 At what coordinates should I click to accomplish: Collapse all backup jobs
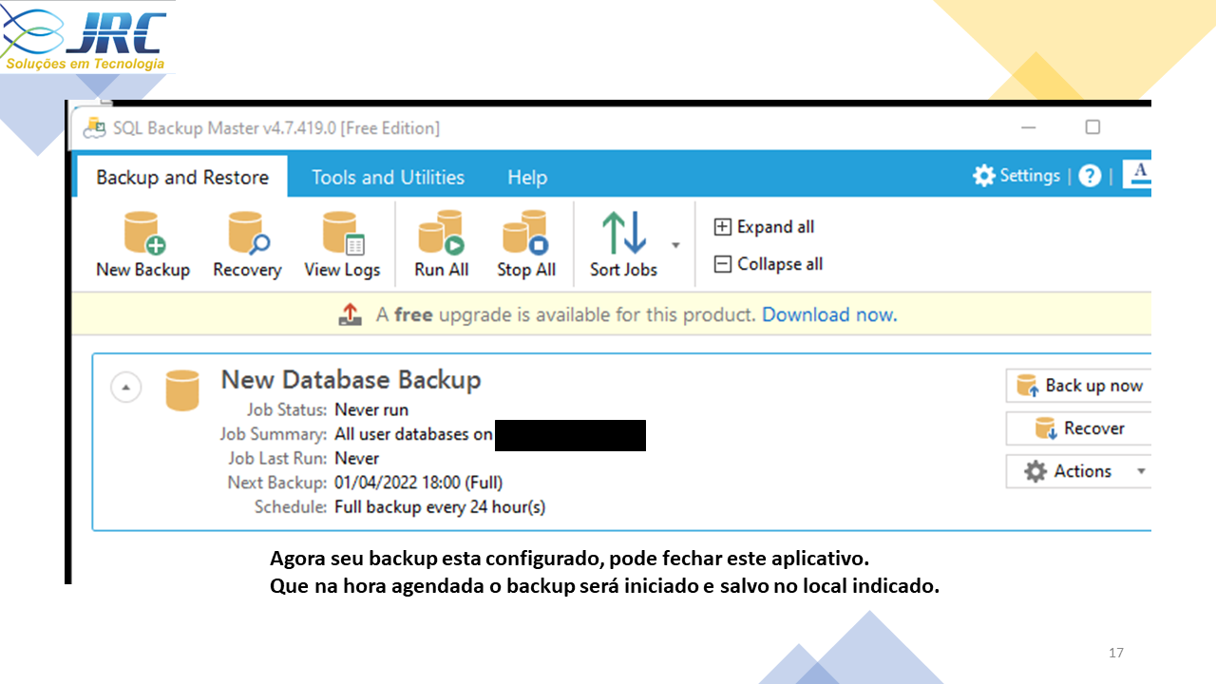769,264
